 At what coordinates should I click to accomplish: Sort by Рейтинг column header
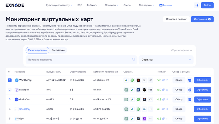(161, 72)
